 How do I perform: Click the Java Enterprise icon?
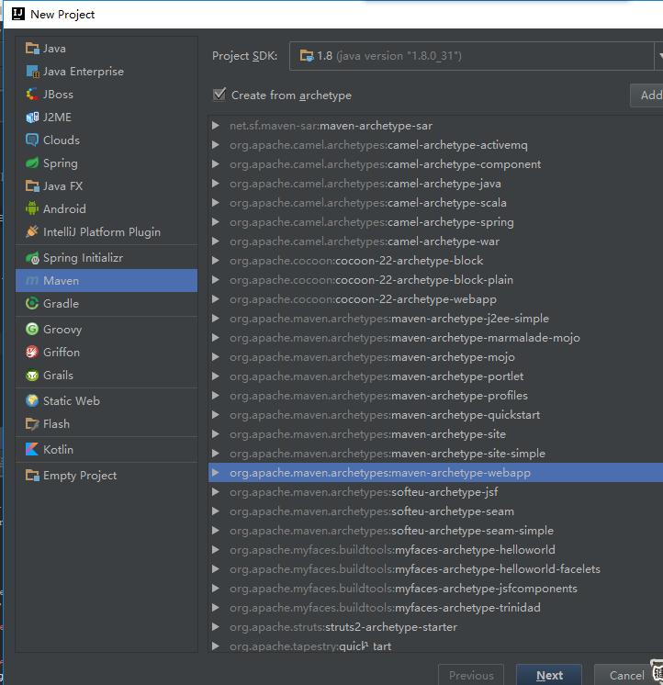(32, 72)
